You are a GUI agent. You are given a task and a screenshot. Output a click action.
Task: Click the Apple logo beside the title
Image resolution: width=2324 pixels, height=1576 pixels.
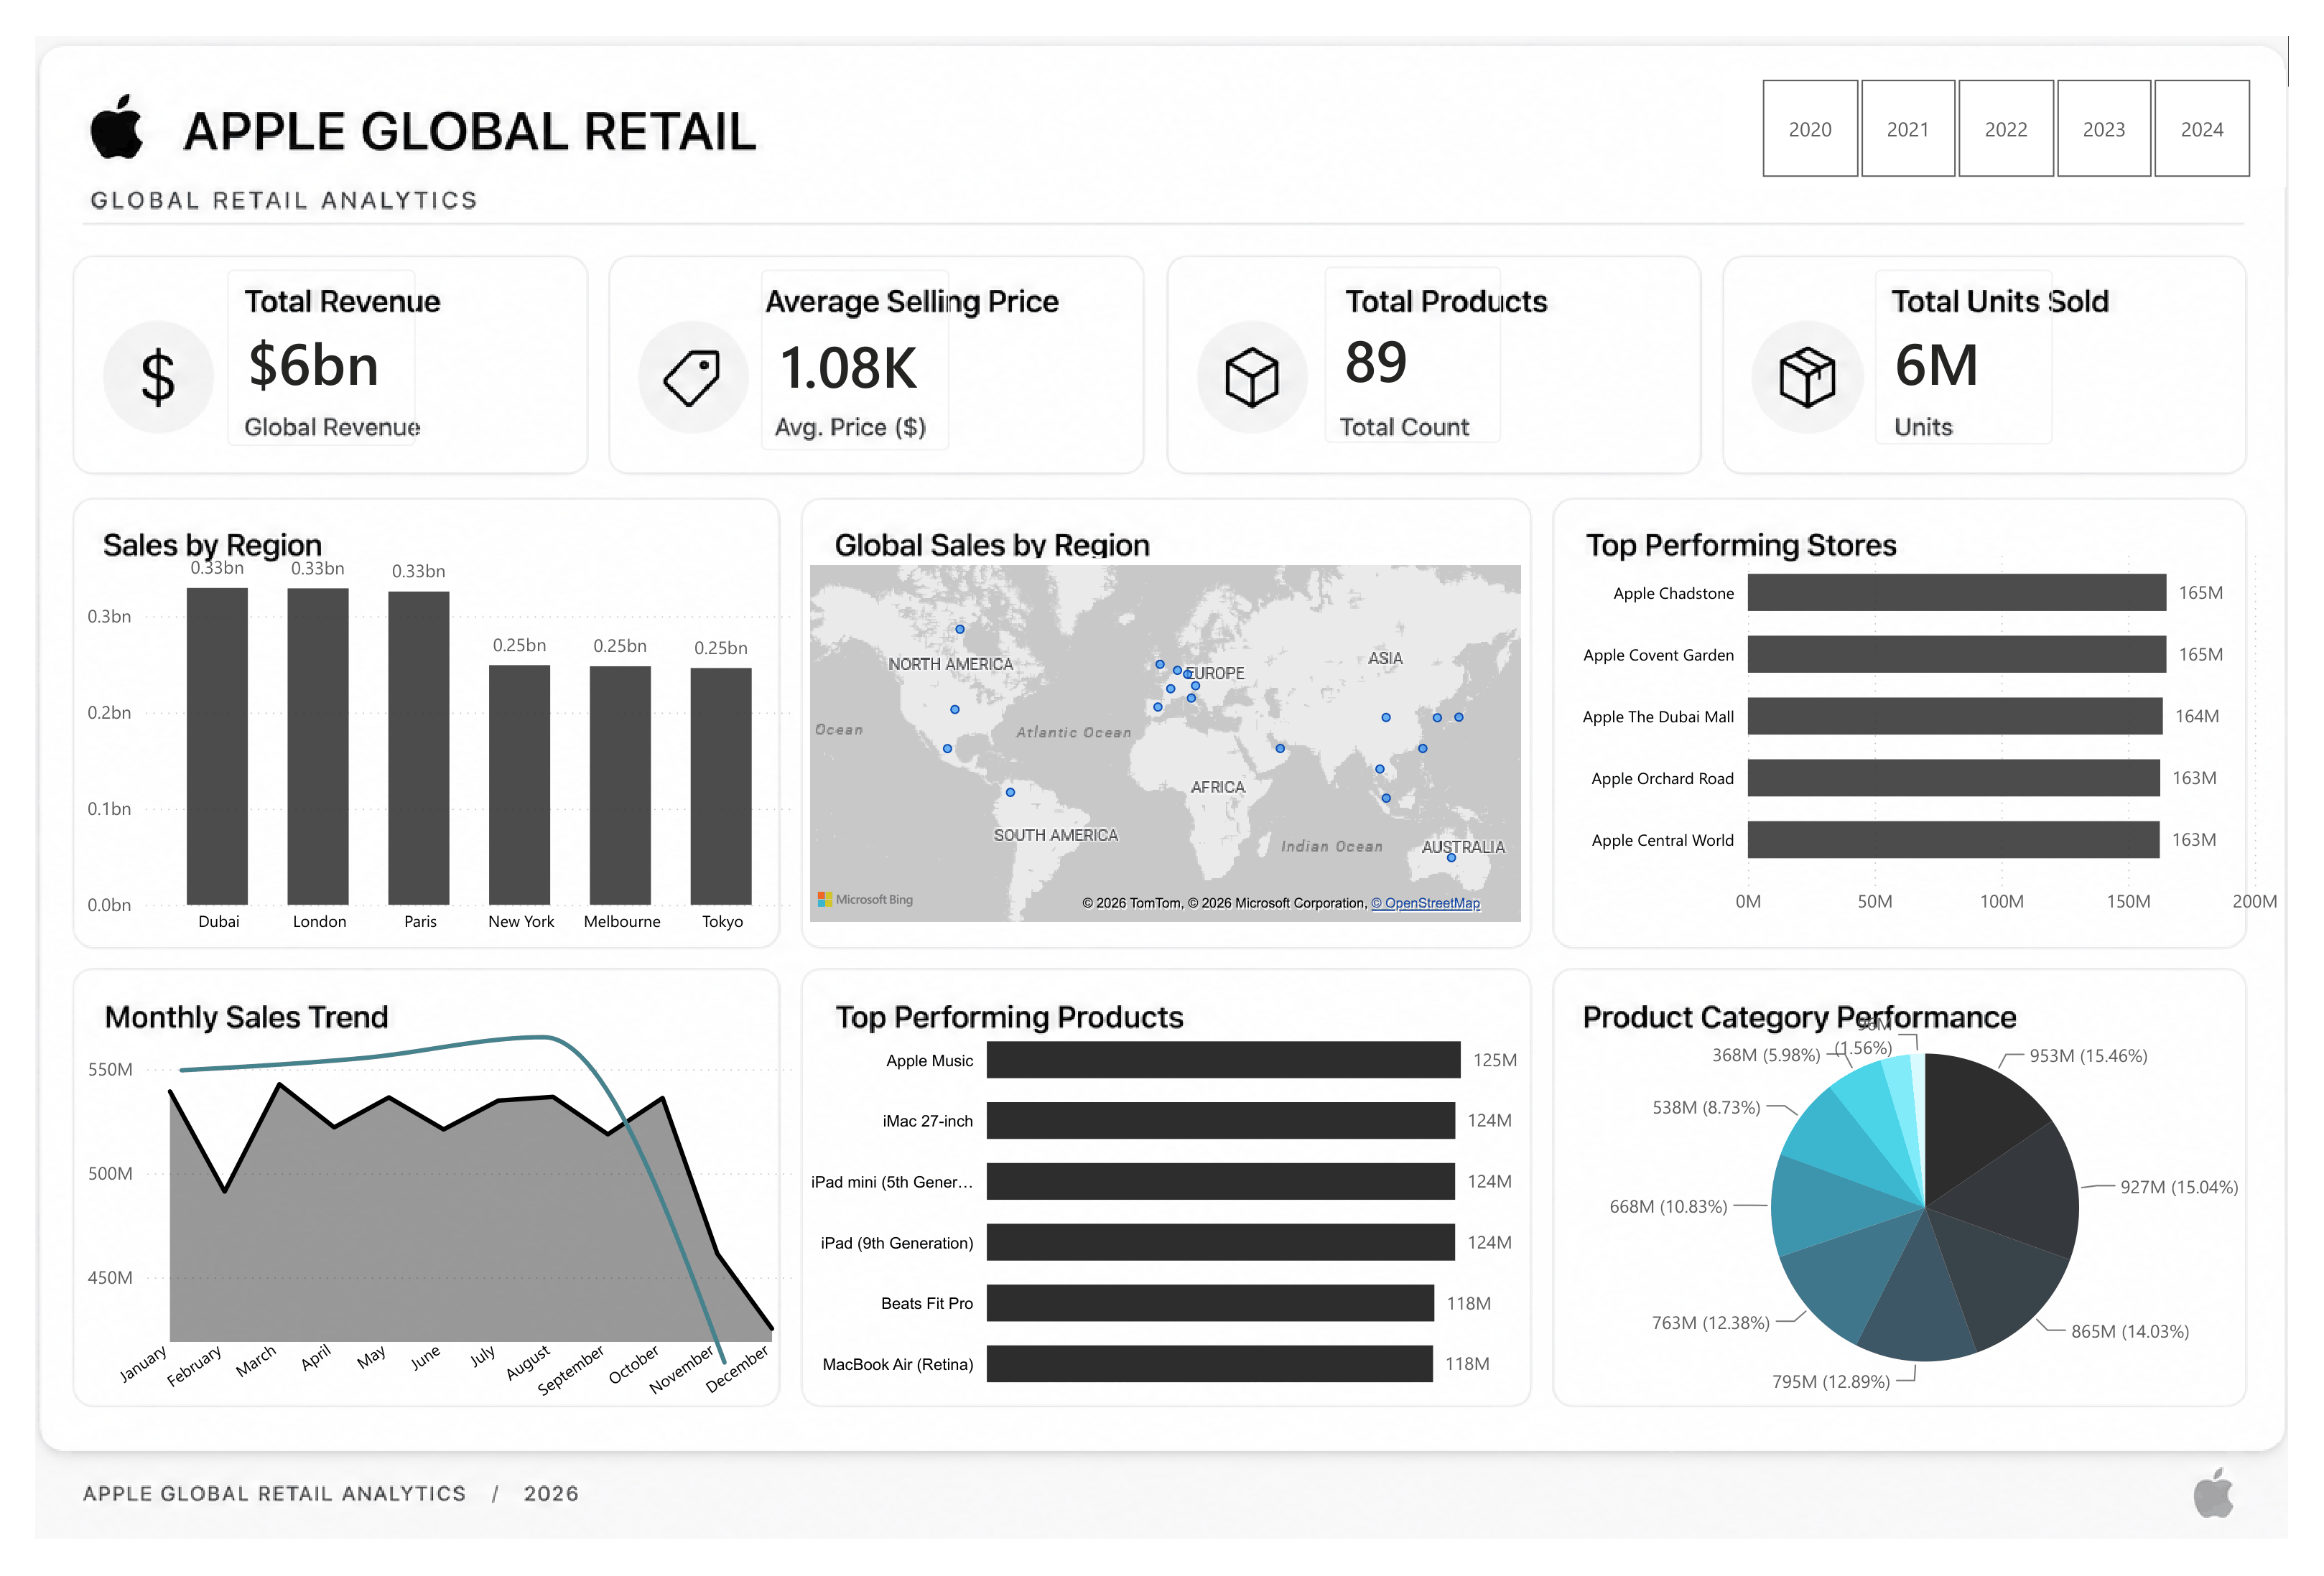click(117, 127)
